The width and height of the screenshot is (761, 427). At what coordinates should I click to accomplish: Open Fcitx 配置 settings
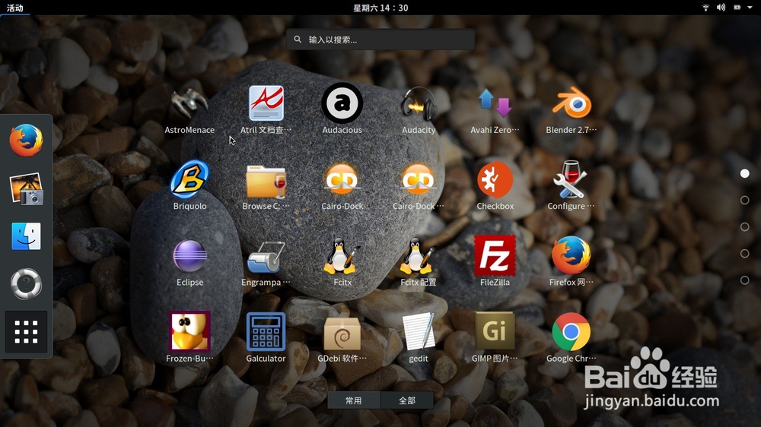[x=419, y=261]
